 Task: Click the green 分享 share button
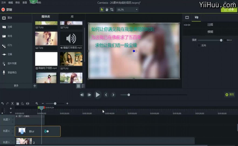tap(229, 9)
